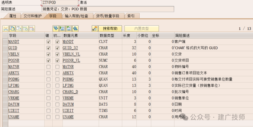Click the 字段 column header
The height and width of the screenshot is (127, 253).
(26, 36)
